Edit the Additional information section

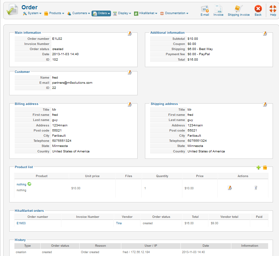265,33
